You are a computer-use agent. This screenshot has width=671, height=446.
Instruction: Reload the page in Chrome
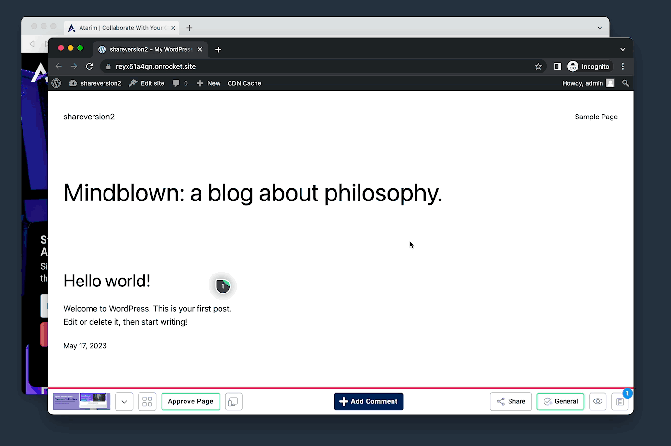coord(89,67)
